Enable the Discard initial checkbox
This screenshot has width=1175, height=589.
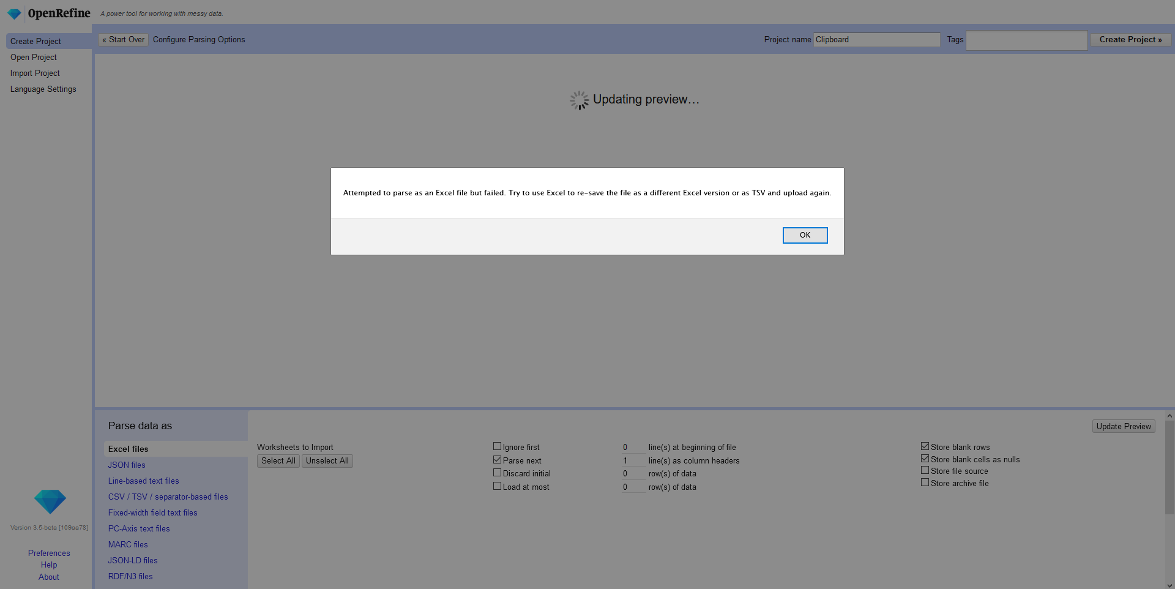pos(497,473)
